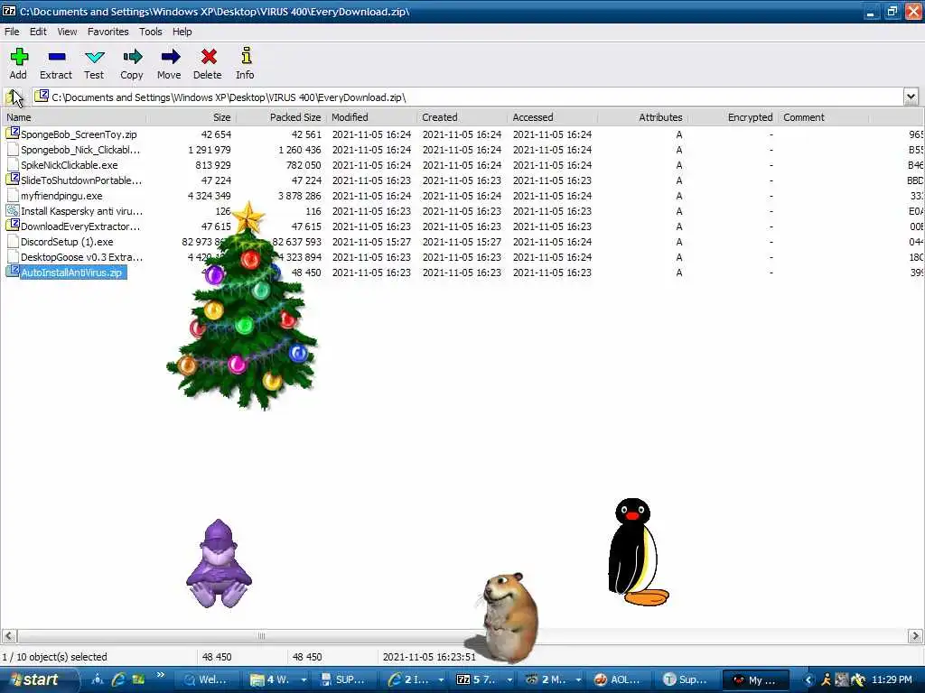Click the Move toolbar icon

coord(170,57)
